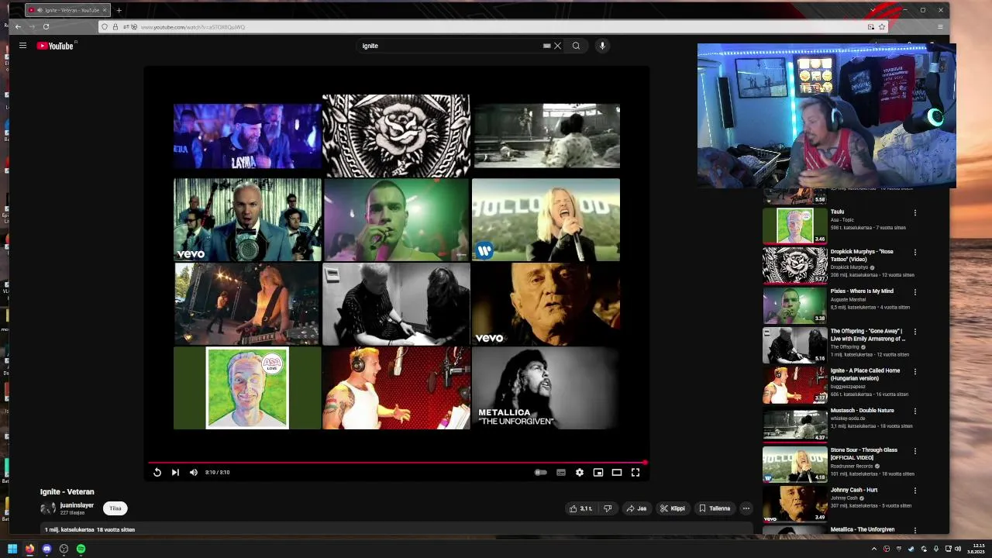Open more actions (three dots) under video
Image resolution: width=992 pixels, height=558 pixels.
[746, 508]
